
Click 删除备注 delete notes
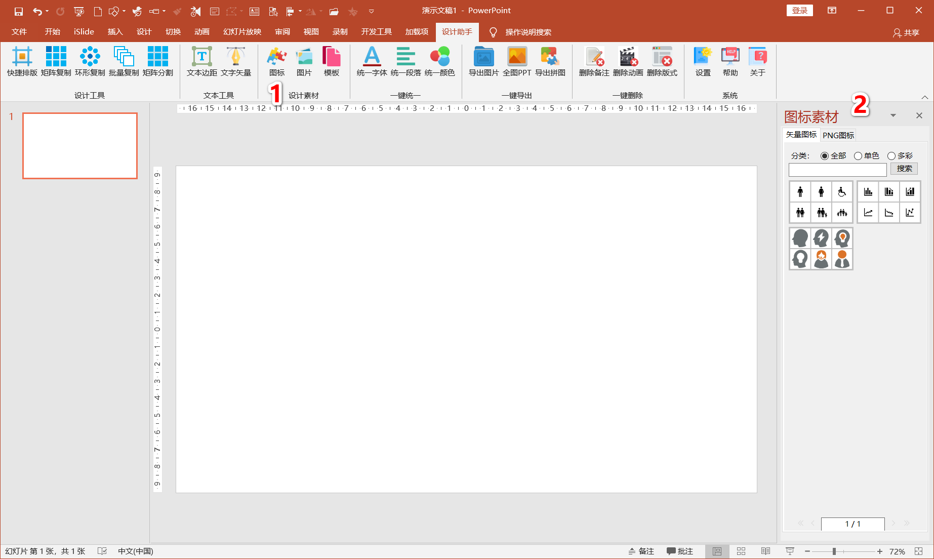594,62
